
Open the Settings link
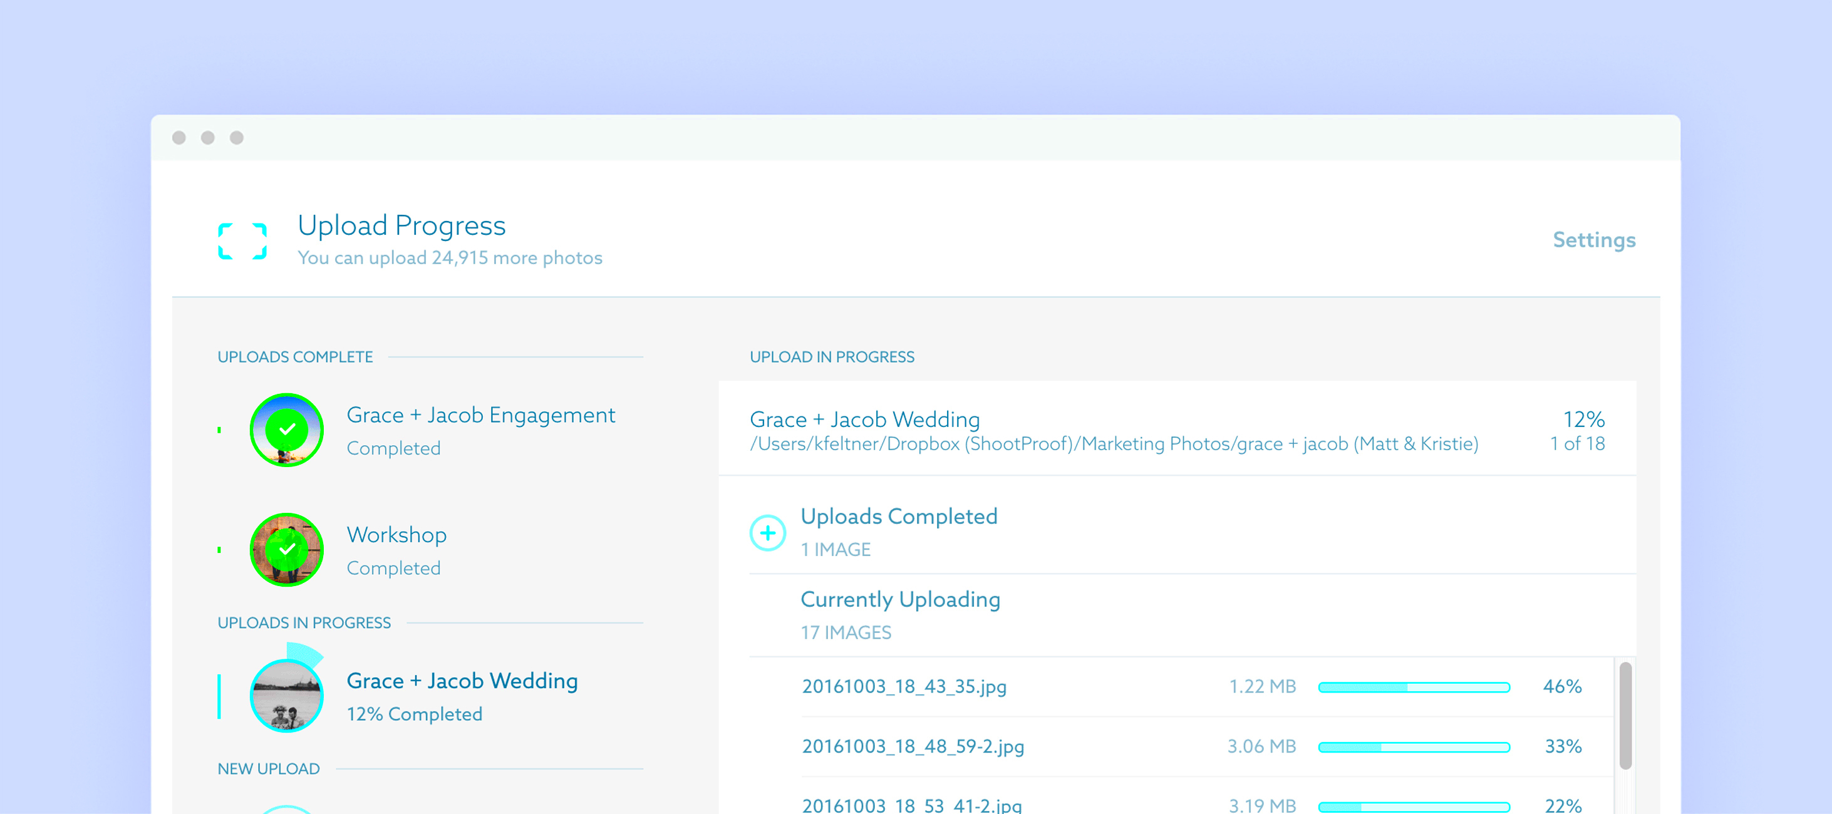pyautogui.click(x=1594, y=240)
